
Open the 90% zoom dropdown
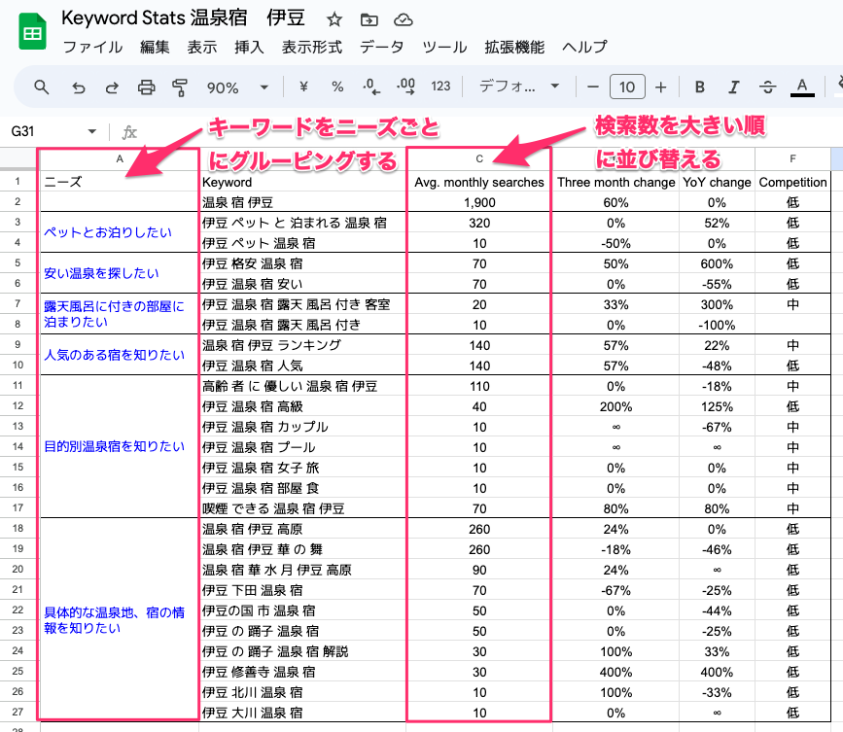coord(237,87)
